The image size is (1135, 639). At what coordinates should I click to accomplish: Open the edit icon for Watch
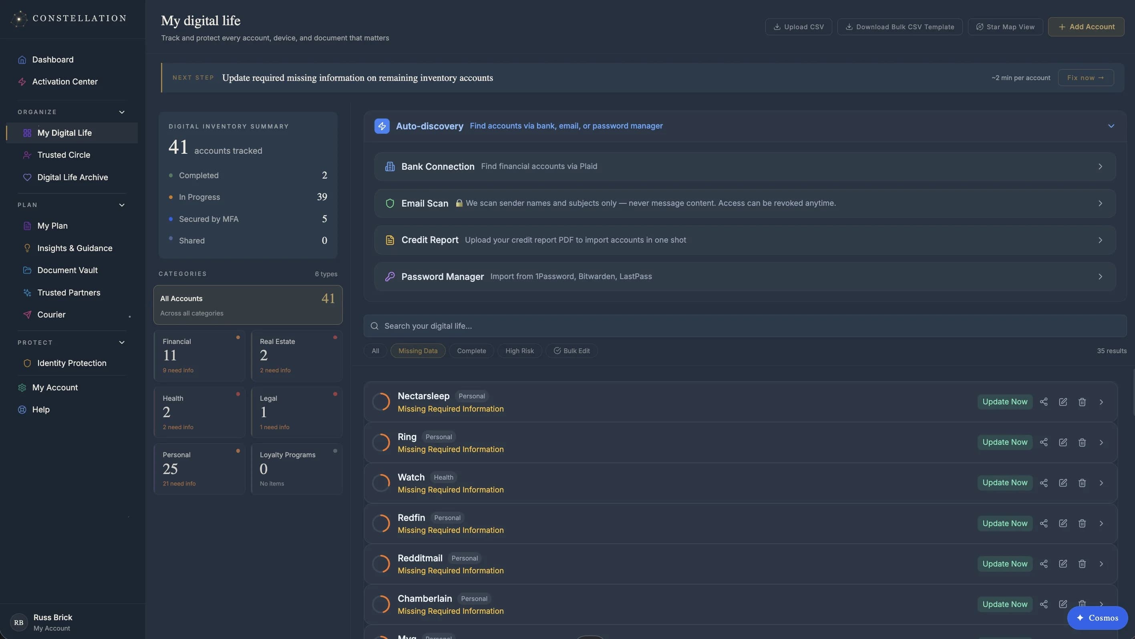point(1063,483)
